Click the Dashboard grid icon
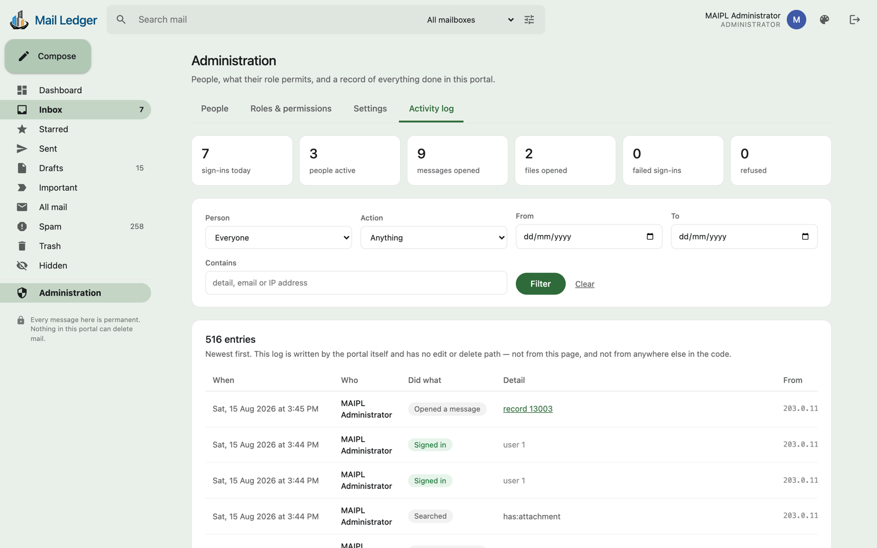This screenshot has height=548, width=877. pyautogui.click(x=22, y=90)
